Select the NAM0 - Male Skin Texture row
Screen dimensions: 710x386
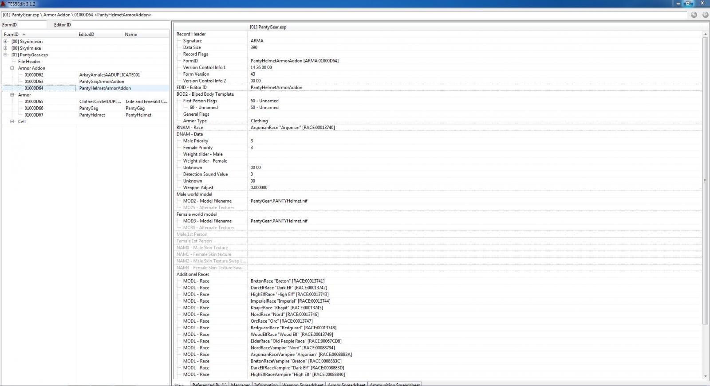click(x=437, y=248)
